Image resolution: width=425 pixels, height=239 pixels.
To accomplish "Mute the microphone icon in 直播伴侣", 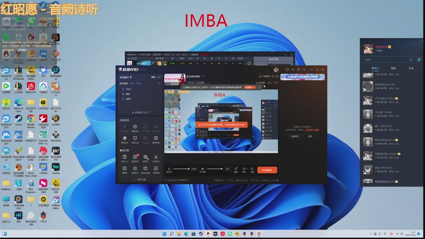I will click(169, 169).
